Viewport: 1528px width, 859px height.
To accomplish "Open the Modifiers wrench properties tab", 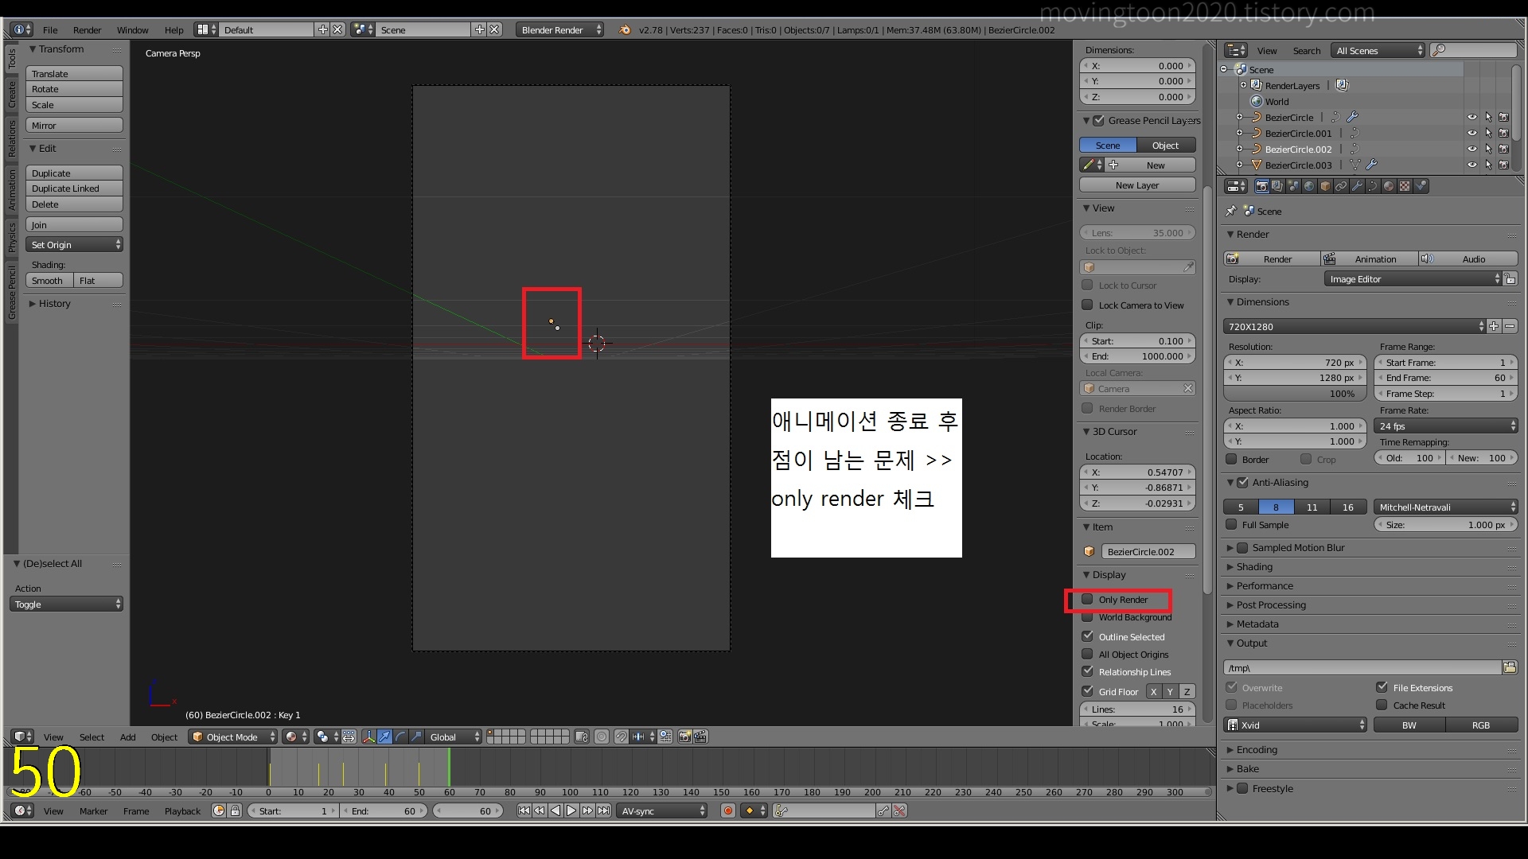I will pyautogui.click(x=1357, y=186).
